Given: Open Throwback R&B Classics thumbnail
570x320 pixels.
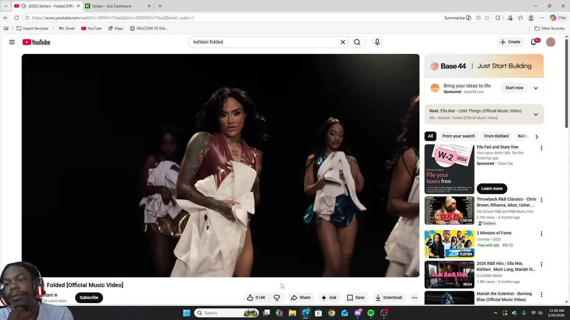Looking at the screenshot, I should point(449,211).
